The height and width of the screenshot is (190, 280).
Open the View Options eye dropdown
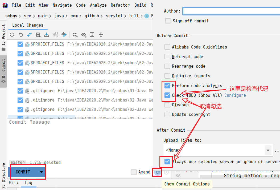(84, 35)
